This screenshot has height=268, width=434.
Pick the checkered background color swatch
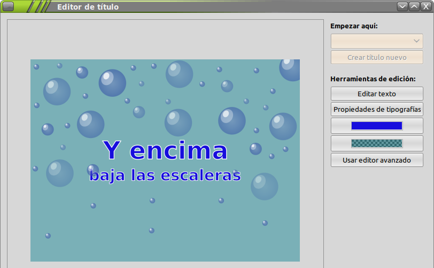377,143
